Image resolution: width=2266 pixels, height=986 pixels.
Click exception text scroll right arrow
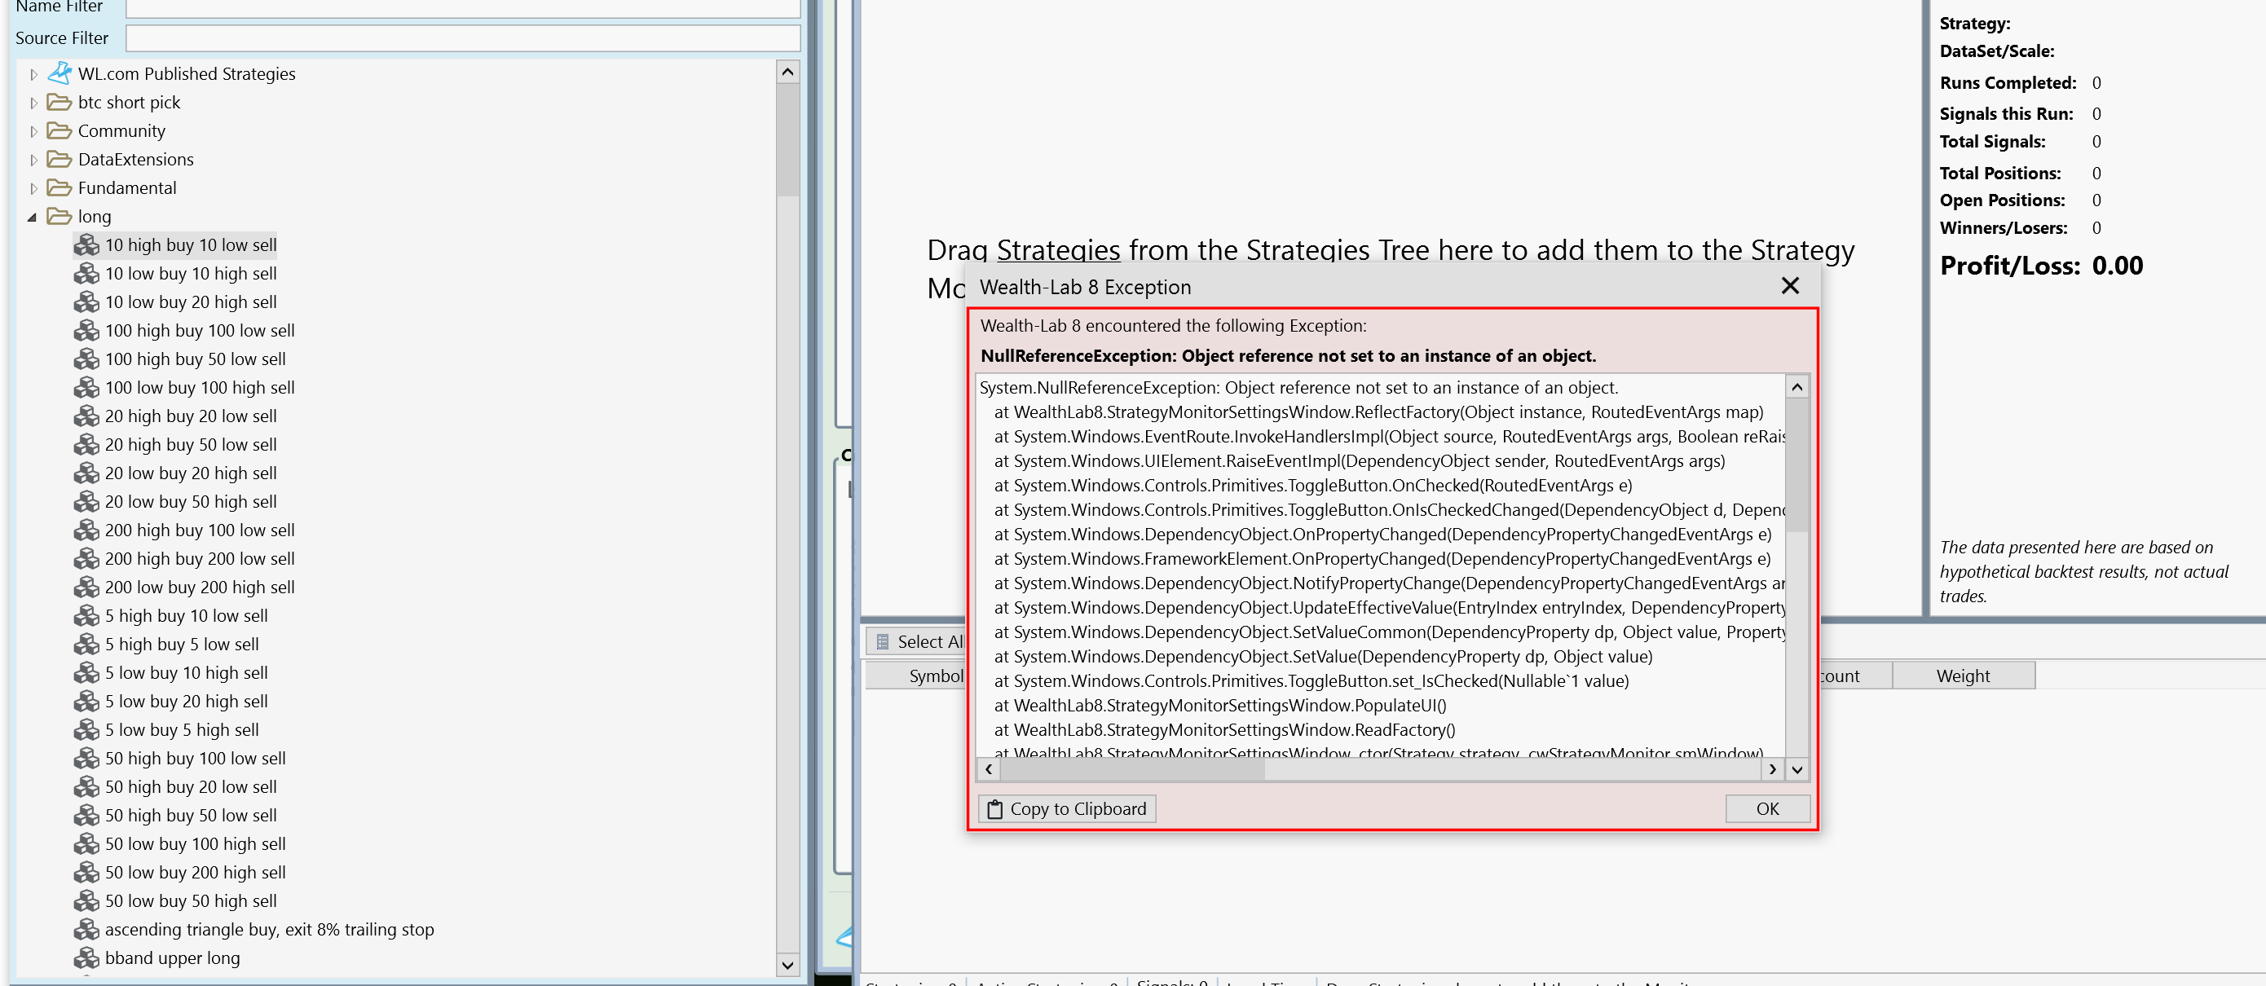pos(1771,769)
